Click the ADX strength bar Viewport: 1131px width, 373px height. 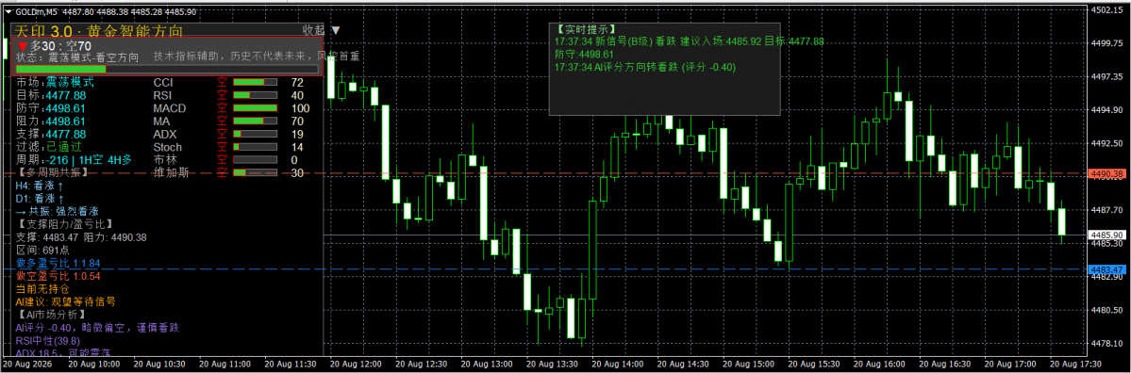(256, 135)
